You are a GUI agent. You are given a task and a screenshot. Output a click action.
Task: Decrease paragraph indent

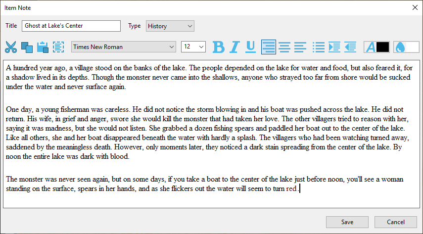point(350,47)
